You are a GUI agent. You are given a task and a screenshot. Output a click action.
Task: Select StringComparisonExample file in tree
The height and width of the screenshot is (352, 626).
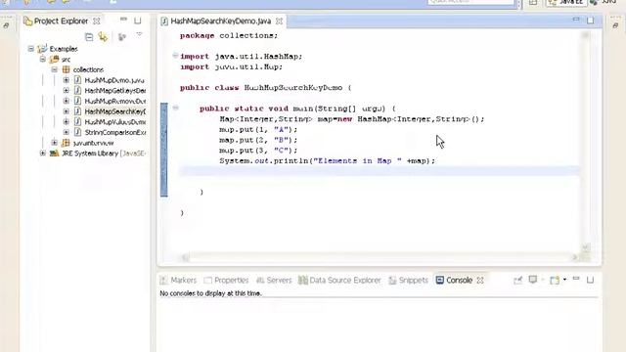pos(115,132)
